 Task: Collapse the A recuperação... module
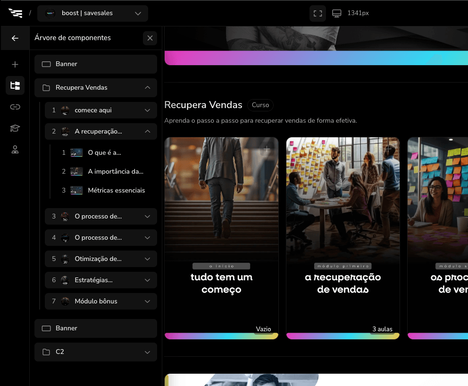coord(148,131)
